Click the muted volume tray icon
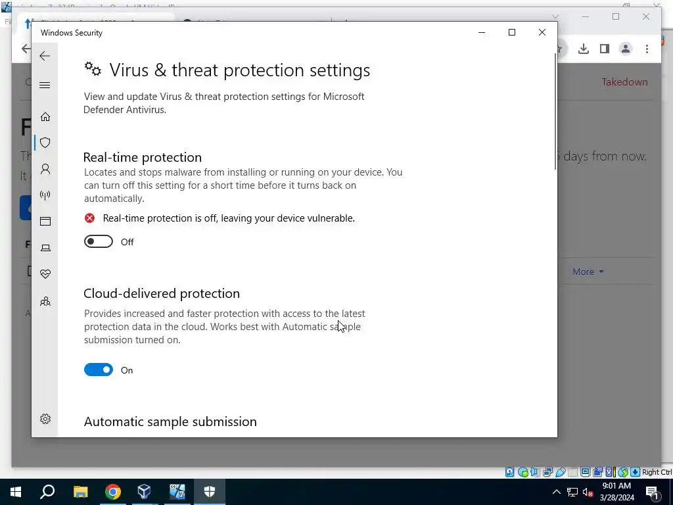Image resolution: width=673 pixels, height=505 pixels. (588, 492)
